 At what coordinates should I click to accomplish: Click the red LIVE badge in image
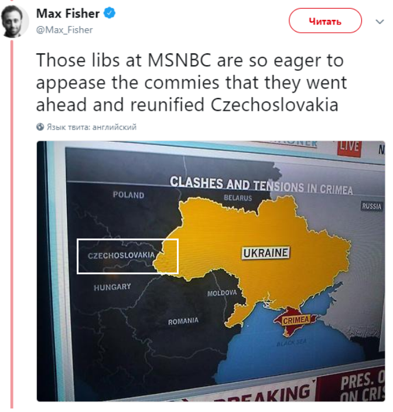(x=350, y=146)
